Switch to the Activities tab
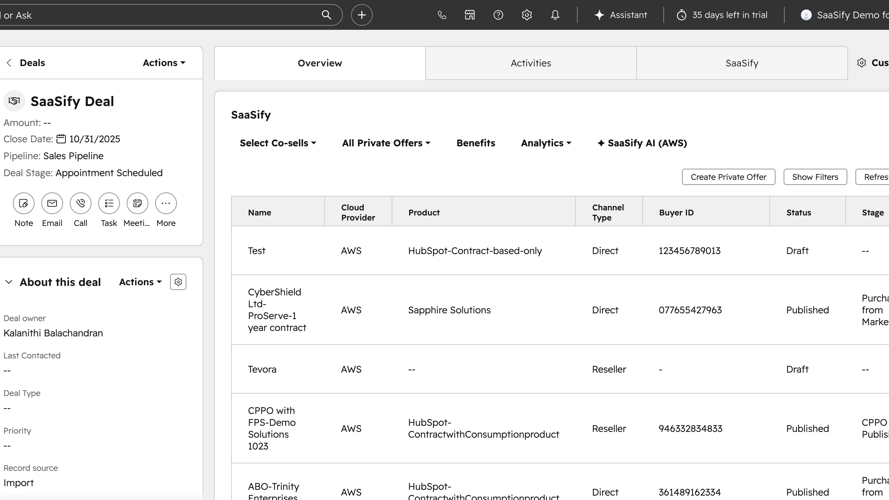 [531, 63]
